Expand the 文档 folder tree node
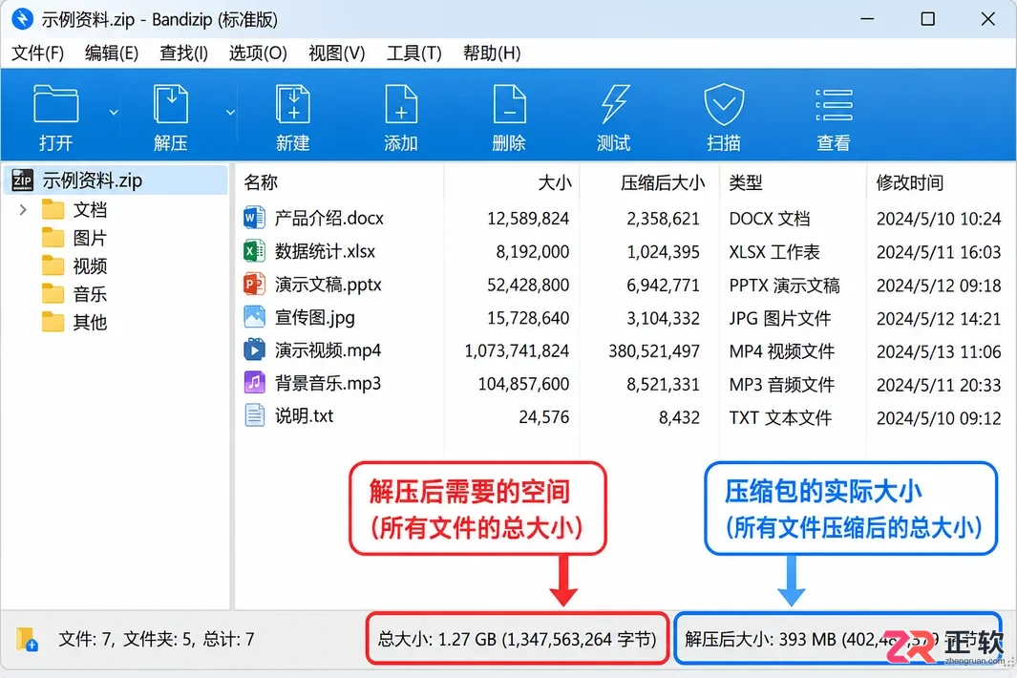This screenshot has width=1017, height=678. point(23,209)
